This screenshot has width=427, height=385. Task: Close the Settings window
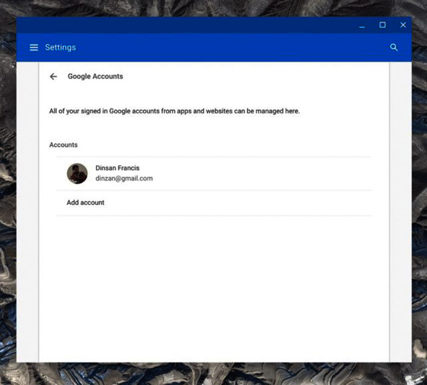click(x=403, y=25)
